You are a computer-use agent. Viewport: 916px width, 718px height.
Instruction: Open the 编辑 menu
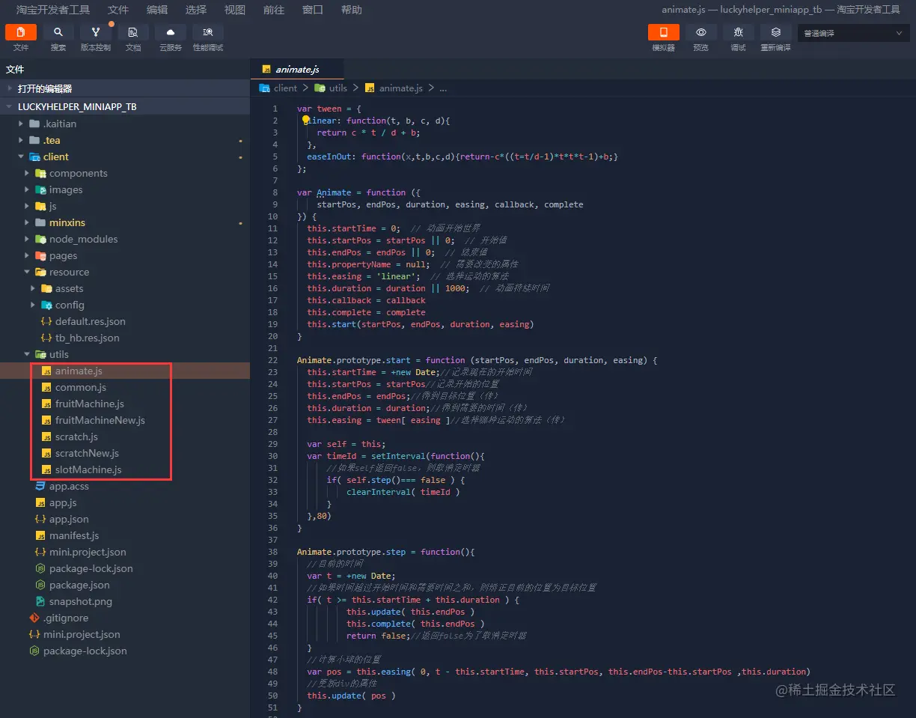[x=157, y=10]
